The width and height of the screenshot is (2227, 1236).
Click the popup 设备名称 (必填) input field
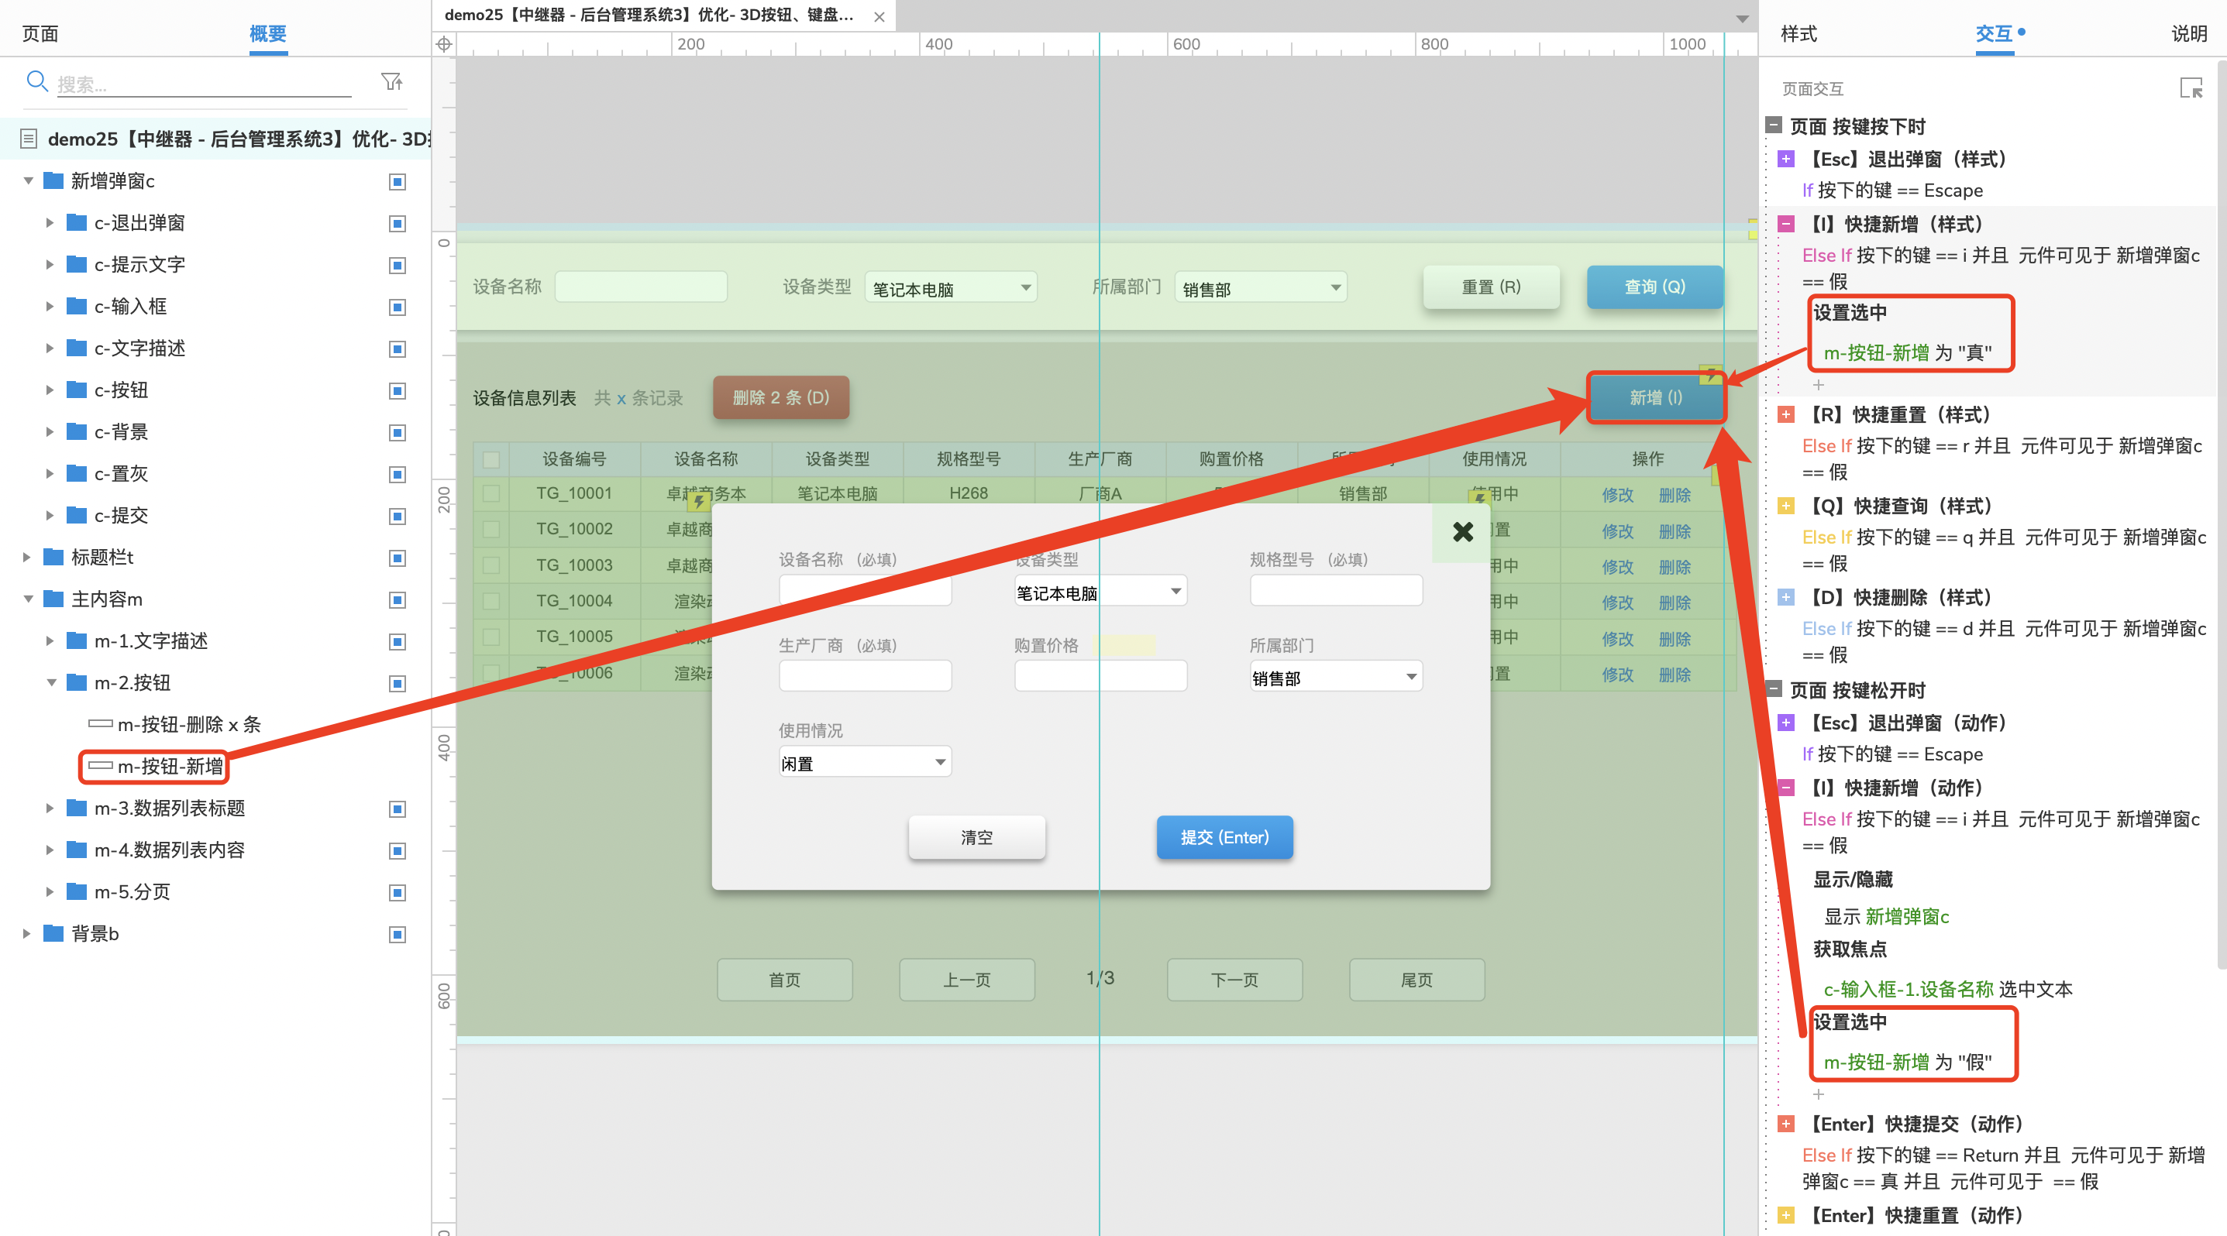pos(866,591)
